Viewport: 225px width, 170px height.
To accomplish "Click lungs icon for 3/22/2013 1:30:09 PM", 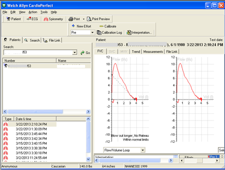I will pyautogui.click(x=6, y=129).
